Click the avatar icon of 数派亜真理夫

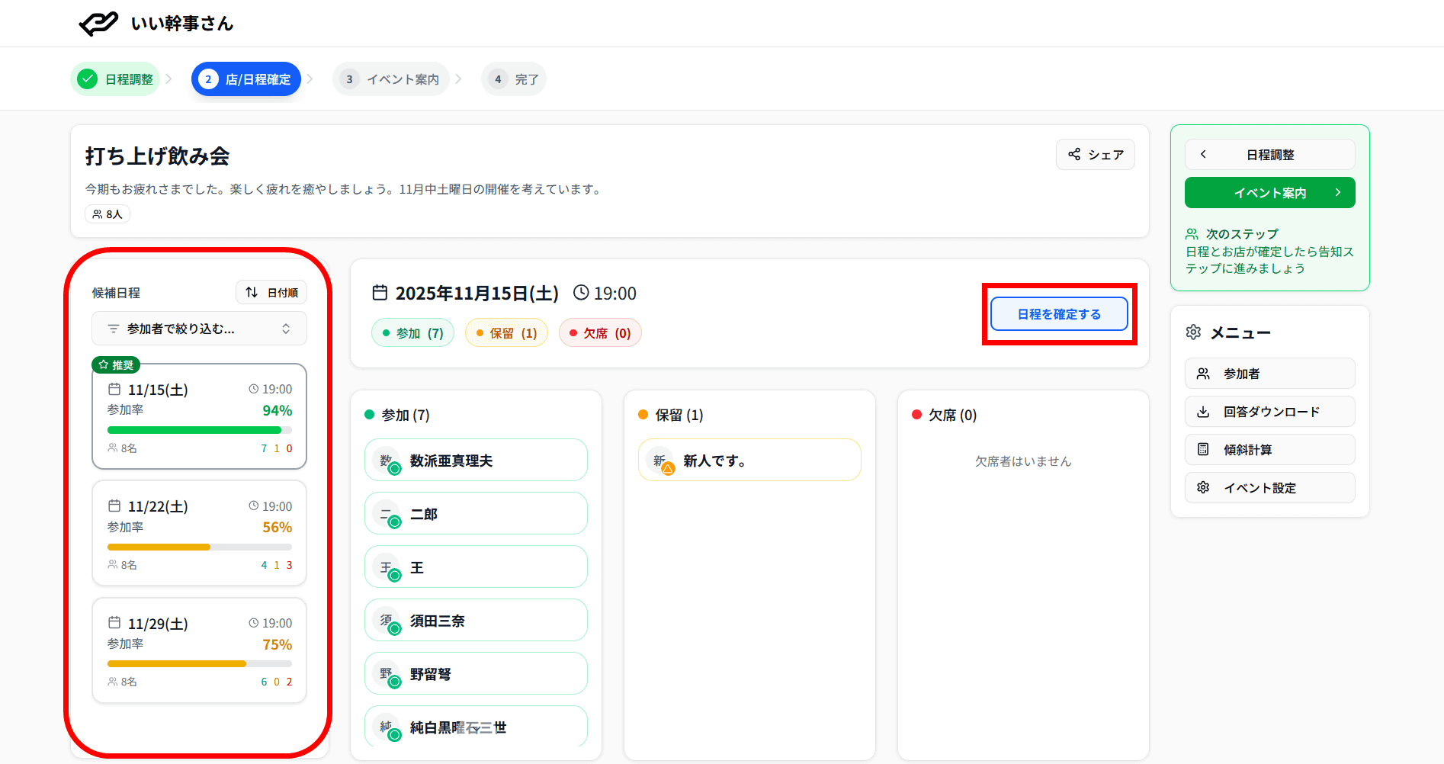pyautogui.click(x=389, y=461)
